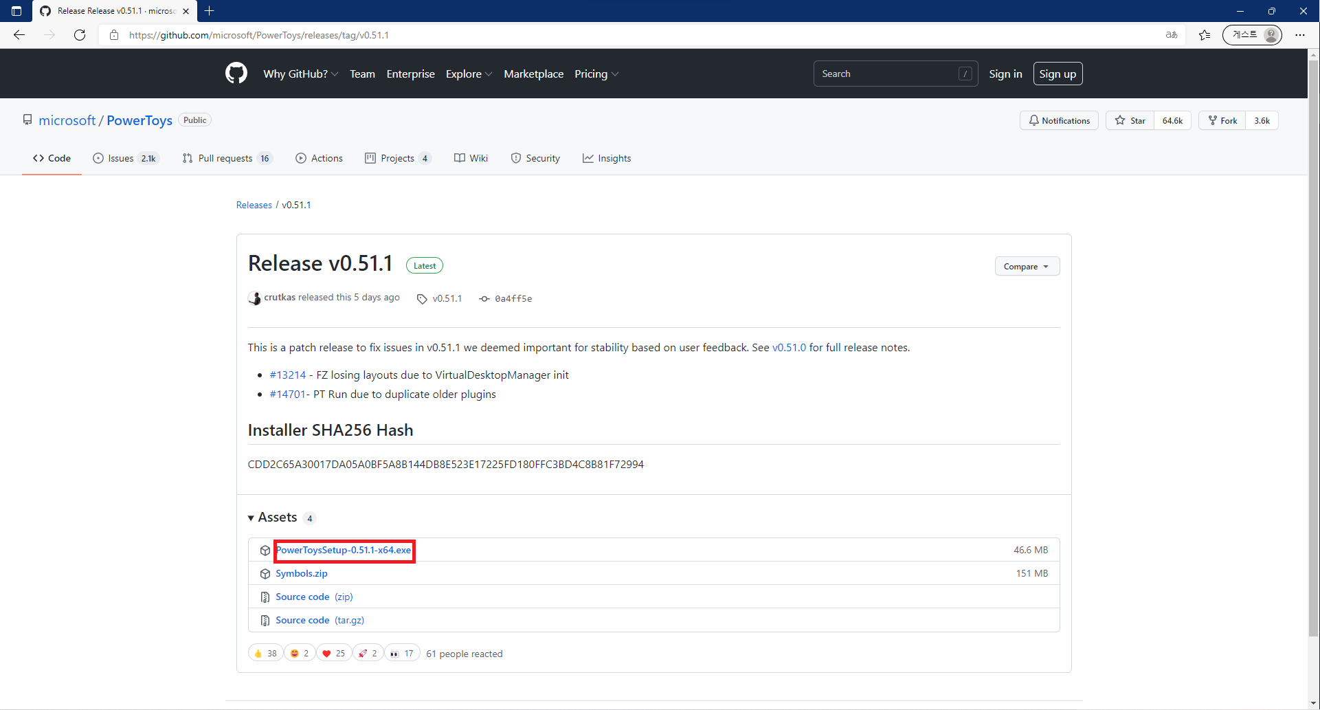This screenshot has height=710, width=1320.
Task: Click the Sign up button
Action: 1058,74
